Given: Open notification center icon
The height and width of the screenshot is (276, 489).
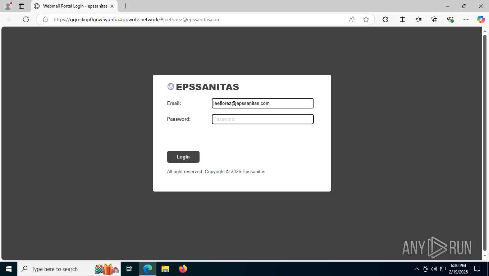Looking at the screenshot, I should point(477,269).
